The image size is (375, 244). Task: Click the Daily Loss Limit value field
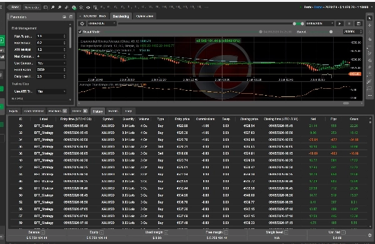pyautogui.click(x=51, y=76)
